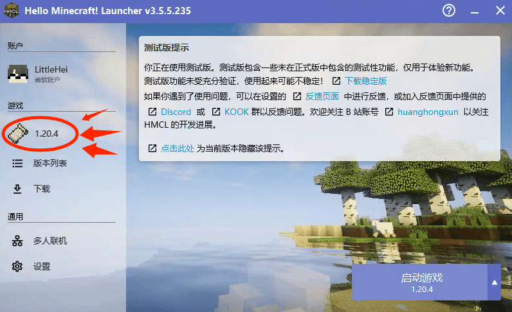Image resolution: width=512 pixels, height=312 pixels.
Task: Click the external-link icon before KOOK
Action: 216,112
